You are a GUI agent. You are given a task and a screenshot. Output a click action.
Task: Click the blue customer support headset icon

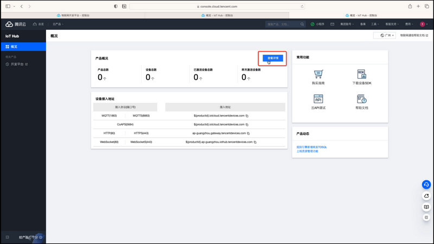tap(426, 184)
